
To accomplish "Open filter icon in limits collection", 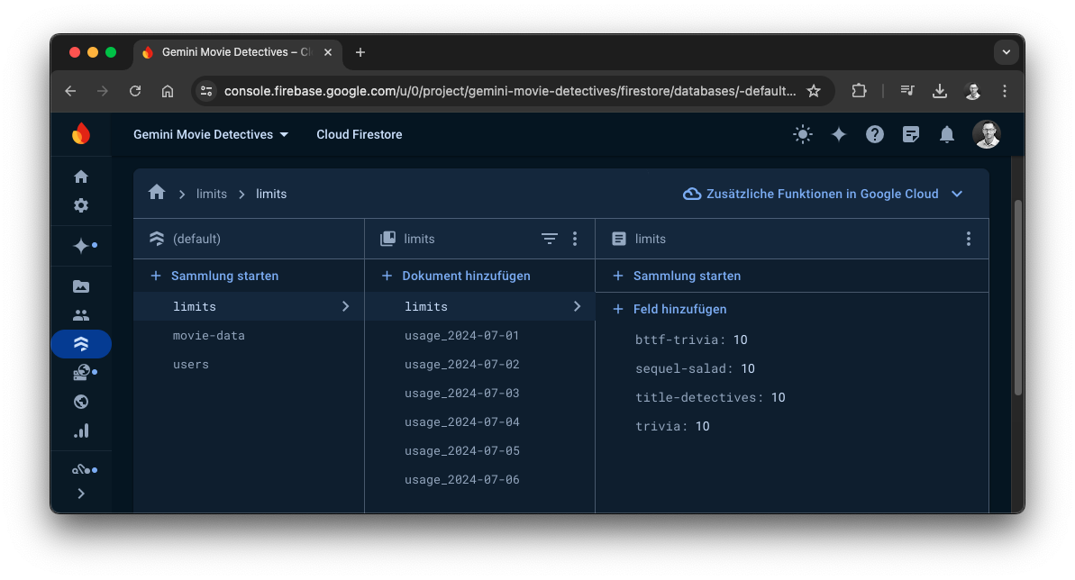I will [549, 239].
